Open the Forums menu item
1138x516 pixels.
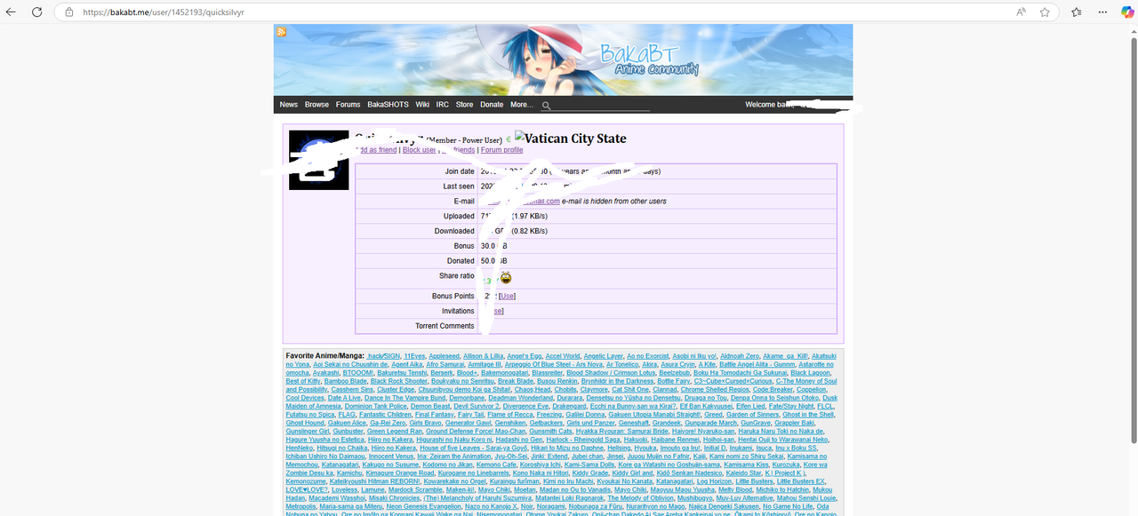[x=348, y=105]
